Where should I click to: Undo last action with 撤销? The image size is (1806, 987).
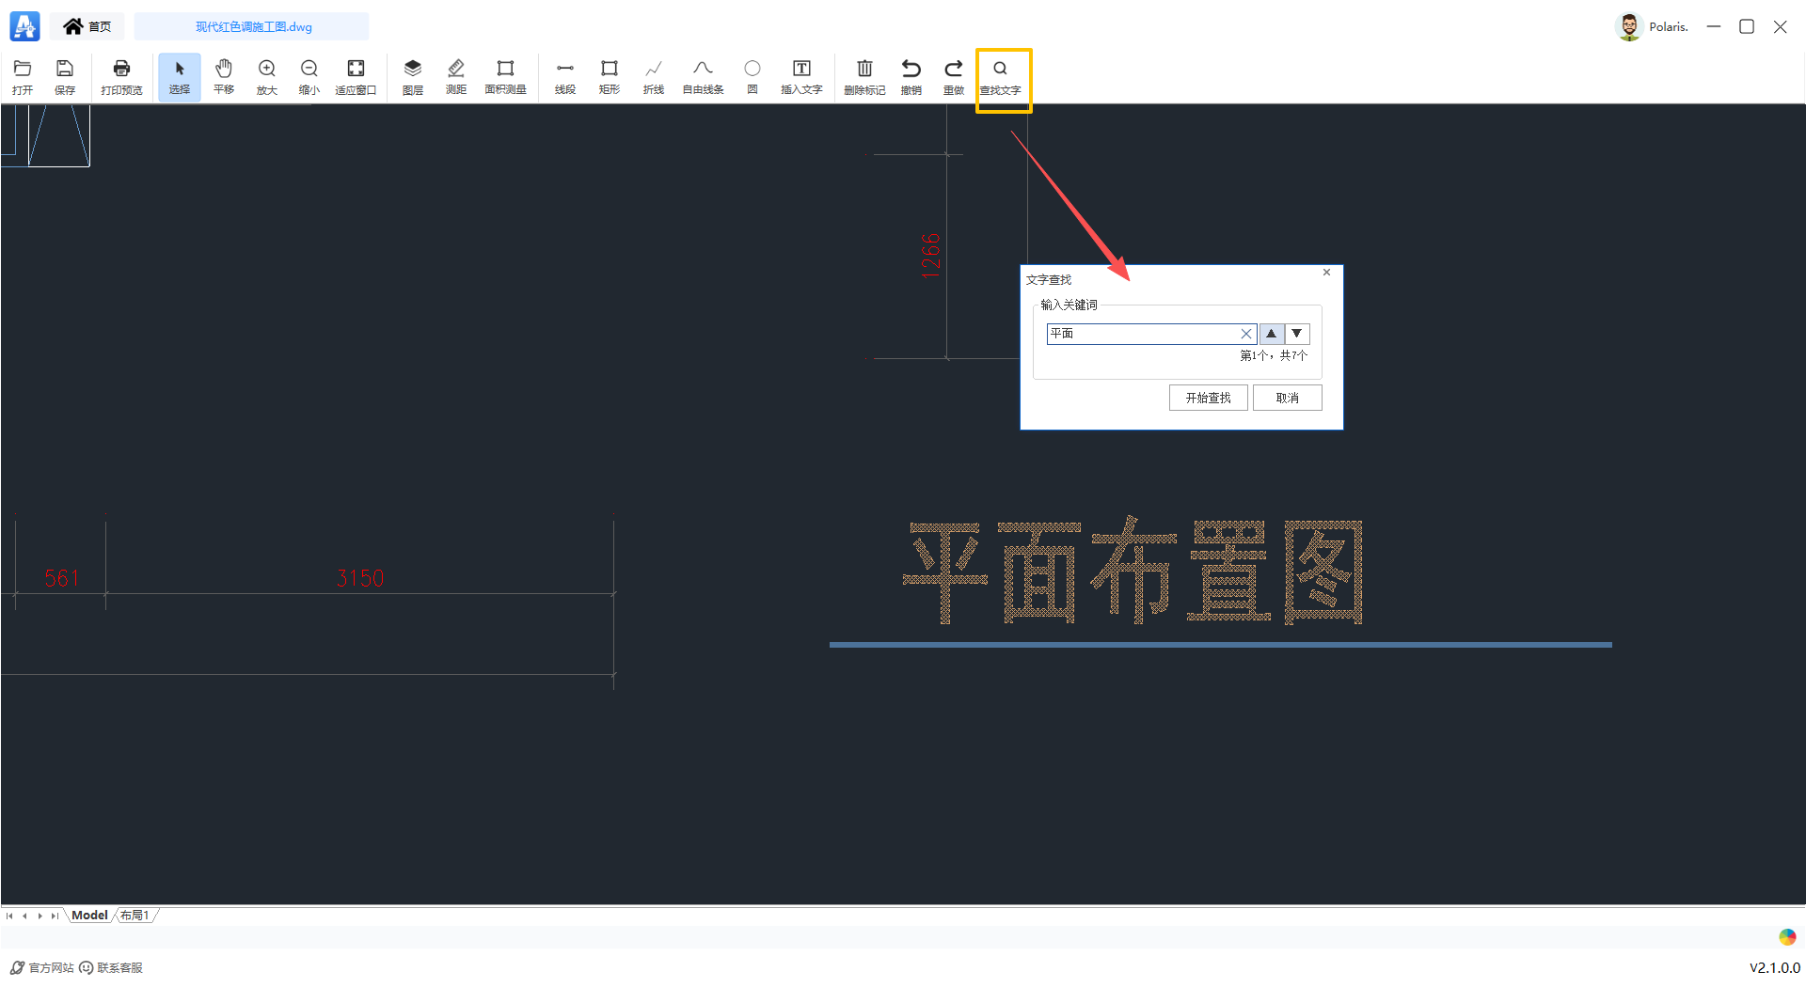[910, 77]
